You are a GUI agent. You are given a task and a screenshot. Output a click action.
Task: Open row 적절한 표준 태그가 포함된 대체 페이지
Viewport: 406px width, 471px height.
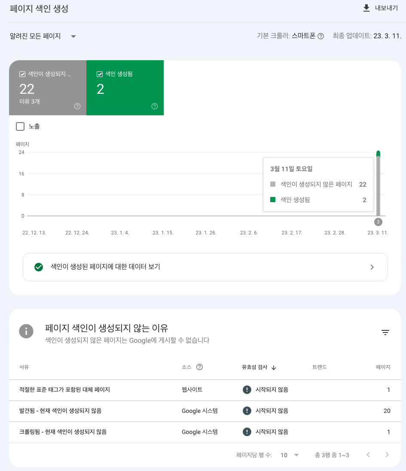click(x=205, y=390)
